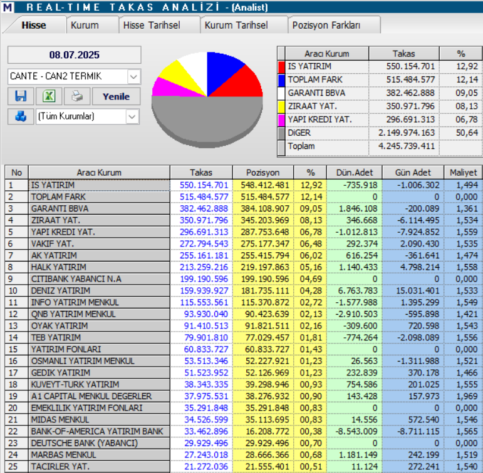Image resolution: width=483 pixels, height=473 pixels.
Task: Expand the (Tüm Kurumlar) dropdown
Action: (x=132, y=116)
